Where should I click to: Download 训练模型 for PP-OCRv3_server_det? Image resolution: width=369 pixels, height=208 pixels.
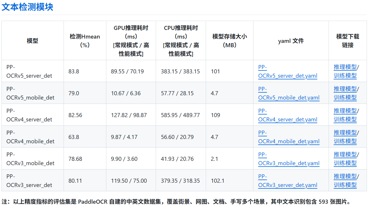(x=345, y=185)
